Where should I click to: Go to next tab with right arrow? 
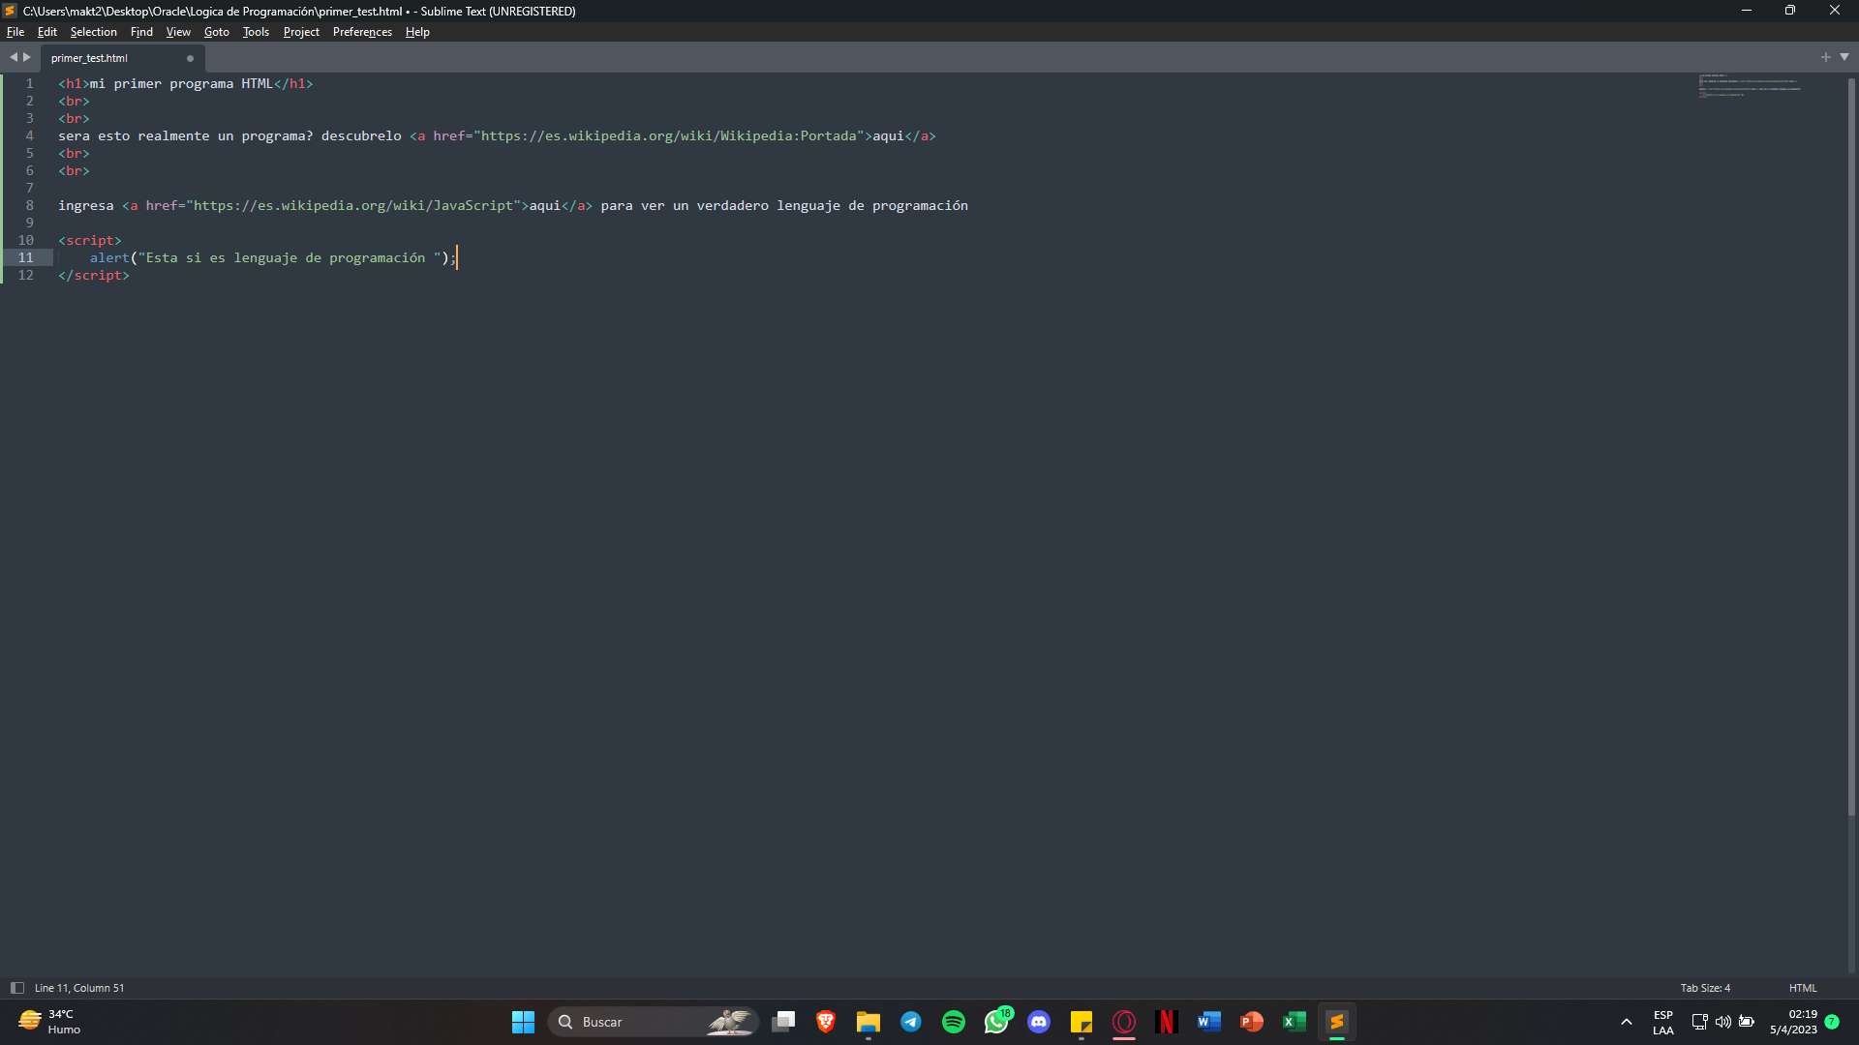pyautogui.click(x=27, y=57)
